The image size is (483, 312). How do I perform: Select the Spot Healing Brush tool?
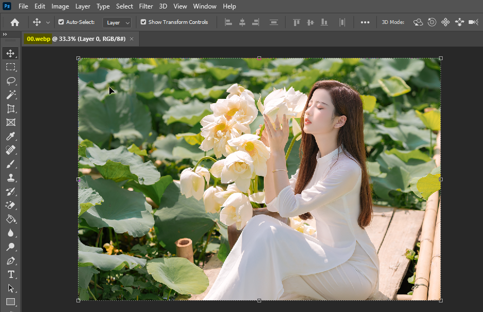click(11, 150)
